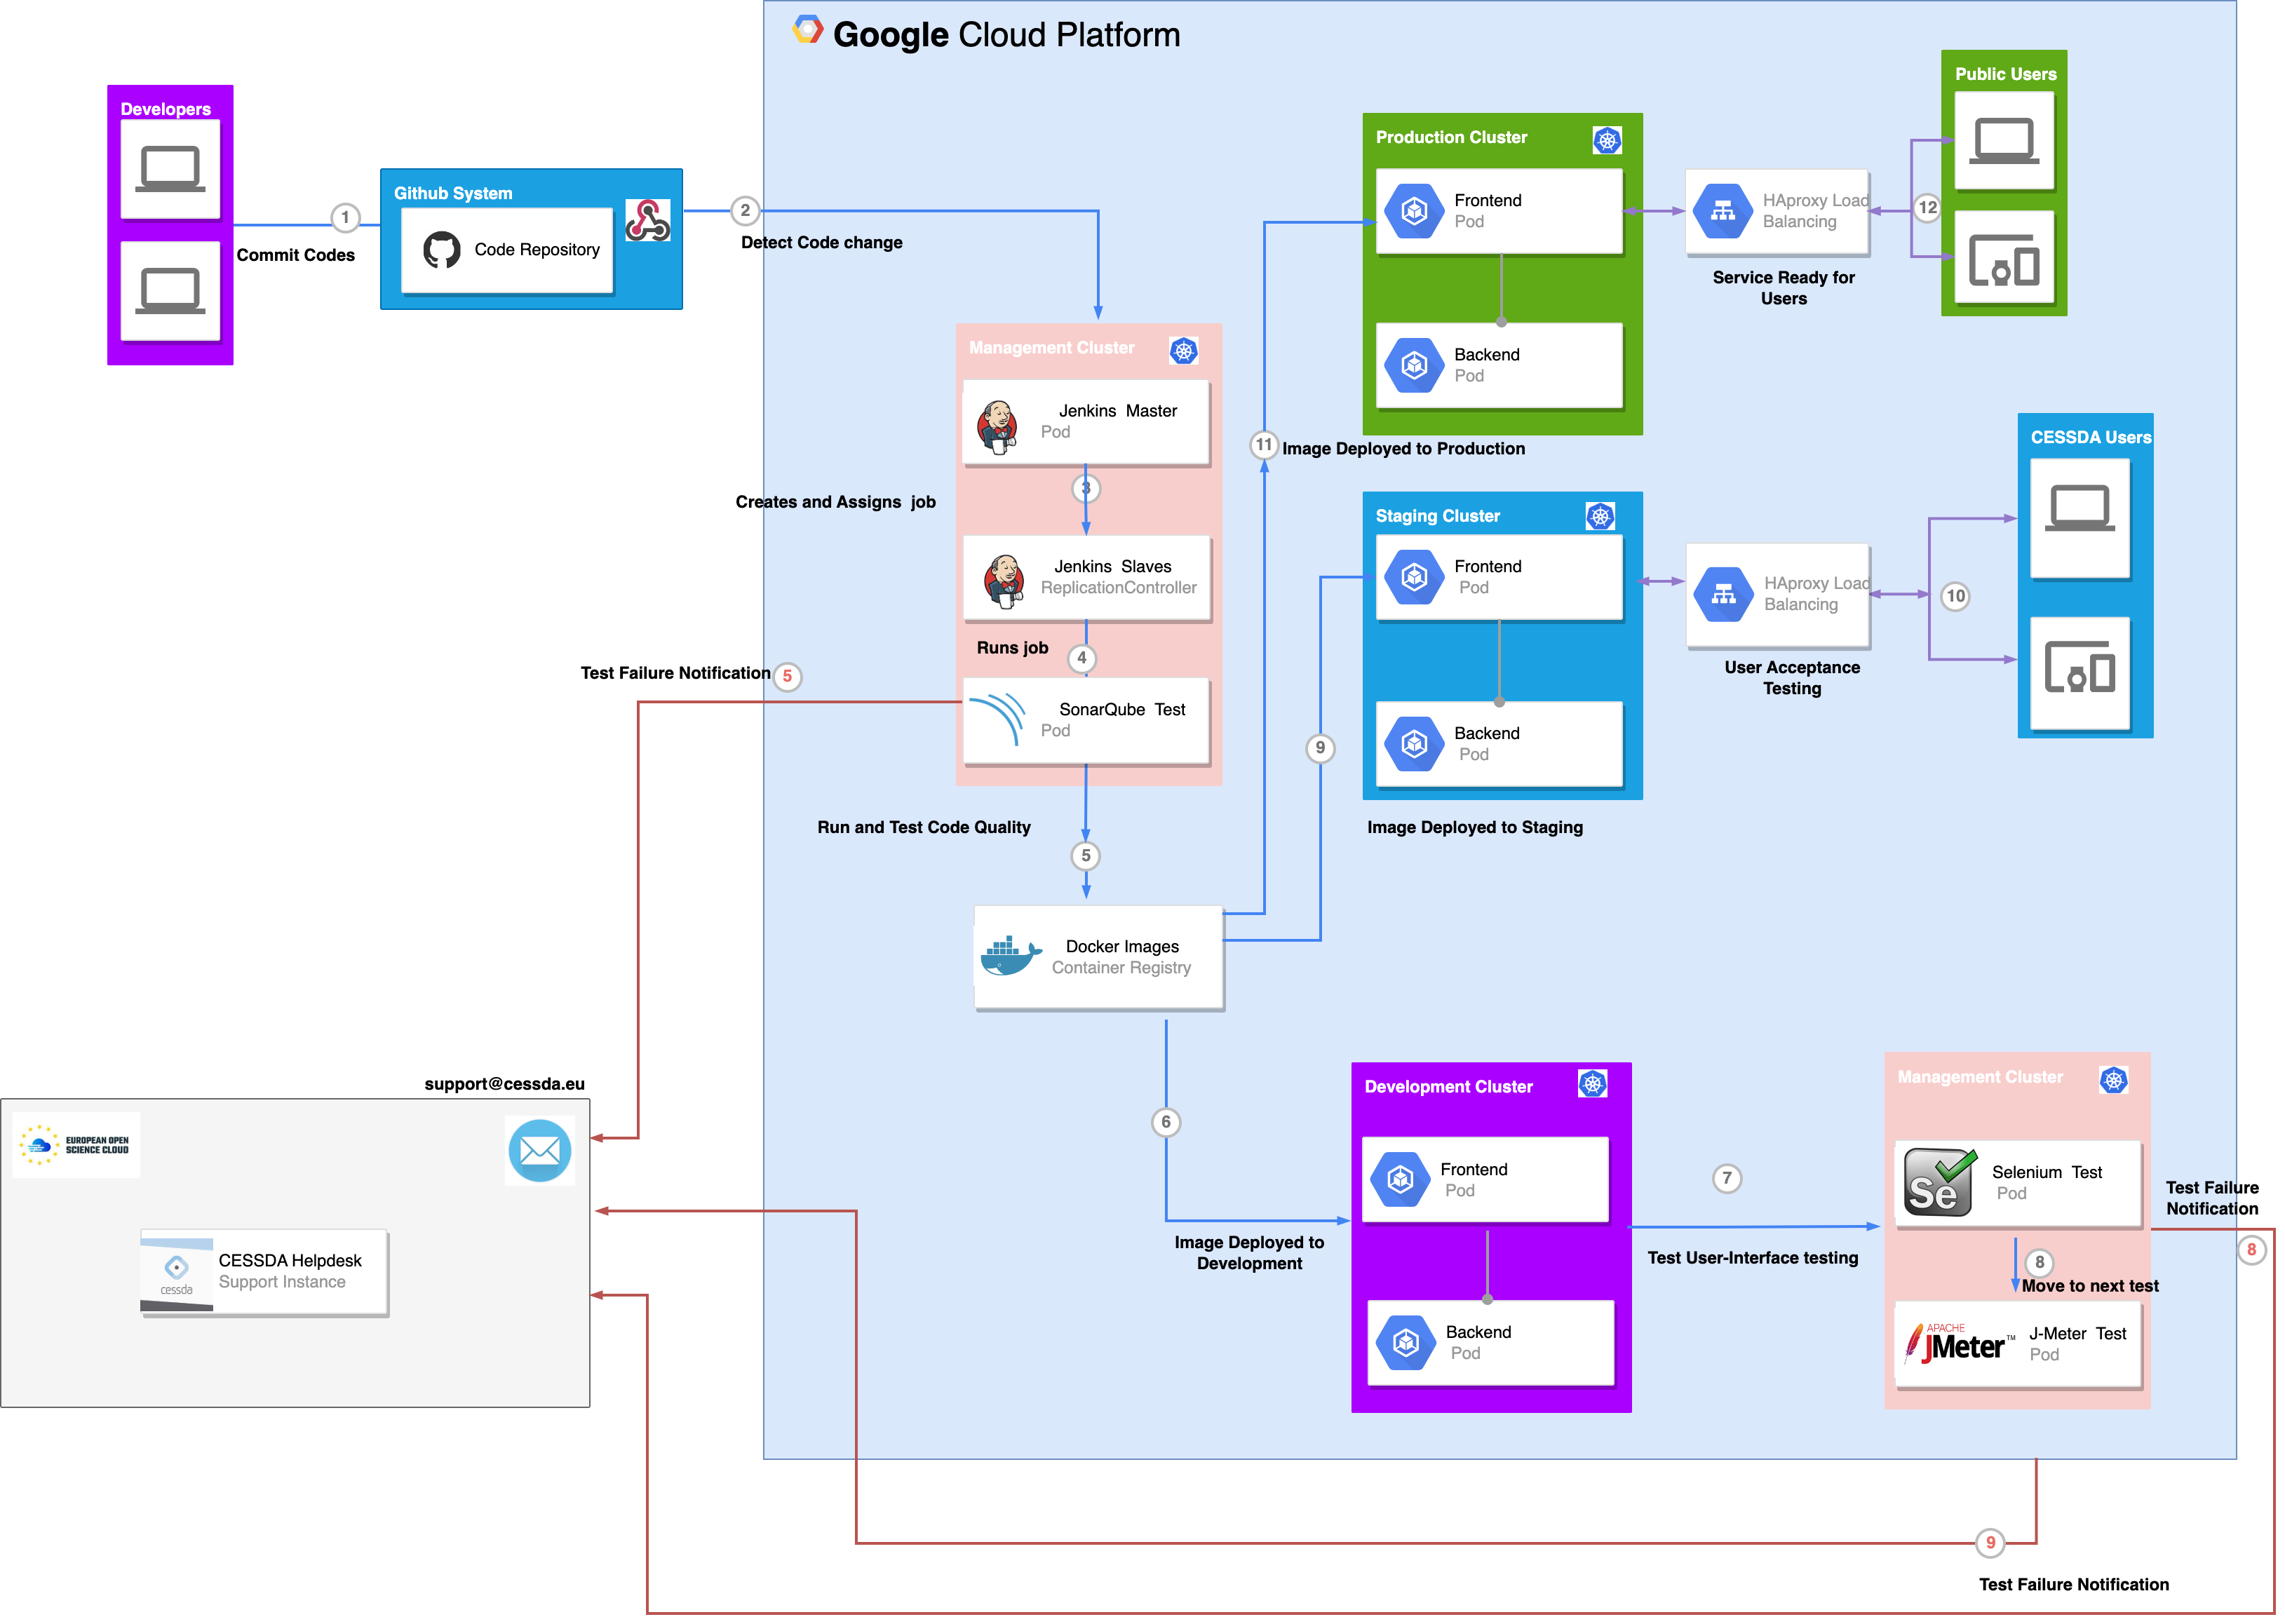
Task: Click the Selenium Se logo icon
Action: [x=1940, y=1182]
